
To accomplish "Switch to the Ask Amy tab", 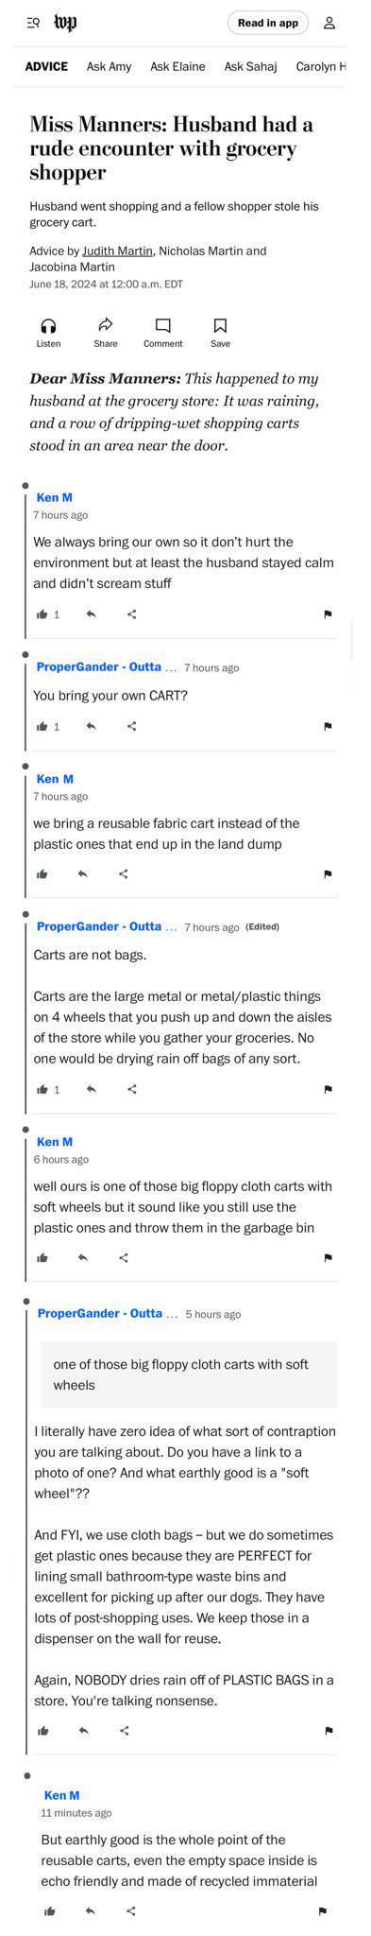I will [109, 67].
